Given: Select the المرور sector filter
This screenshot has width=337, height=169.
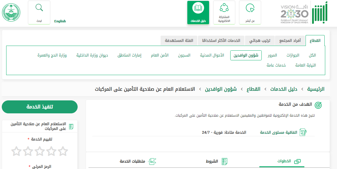Looking at the screenshot, I should tap(272, 55).
